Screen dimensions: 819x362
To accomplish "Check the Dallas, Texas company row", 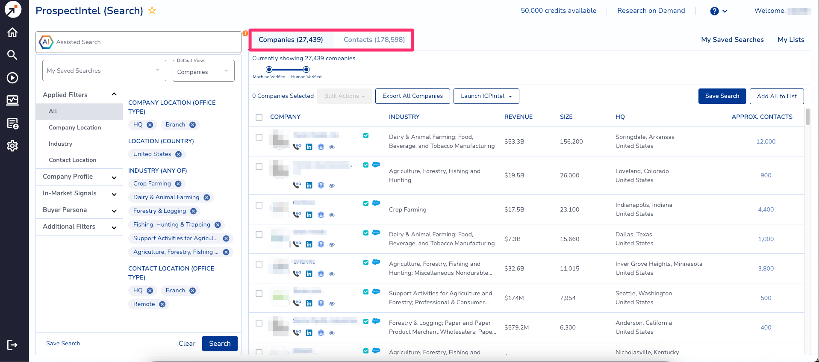I will (x=259, y=235).
